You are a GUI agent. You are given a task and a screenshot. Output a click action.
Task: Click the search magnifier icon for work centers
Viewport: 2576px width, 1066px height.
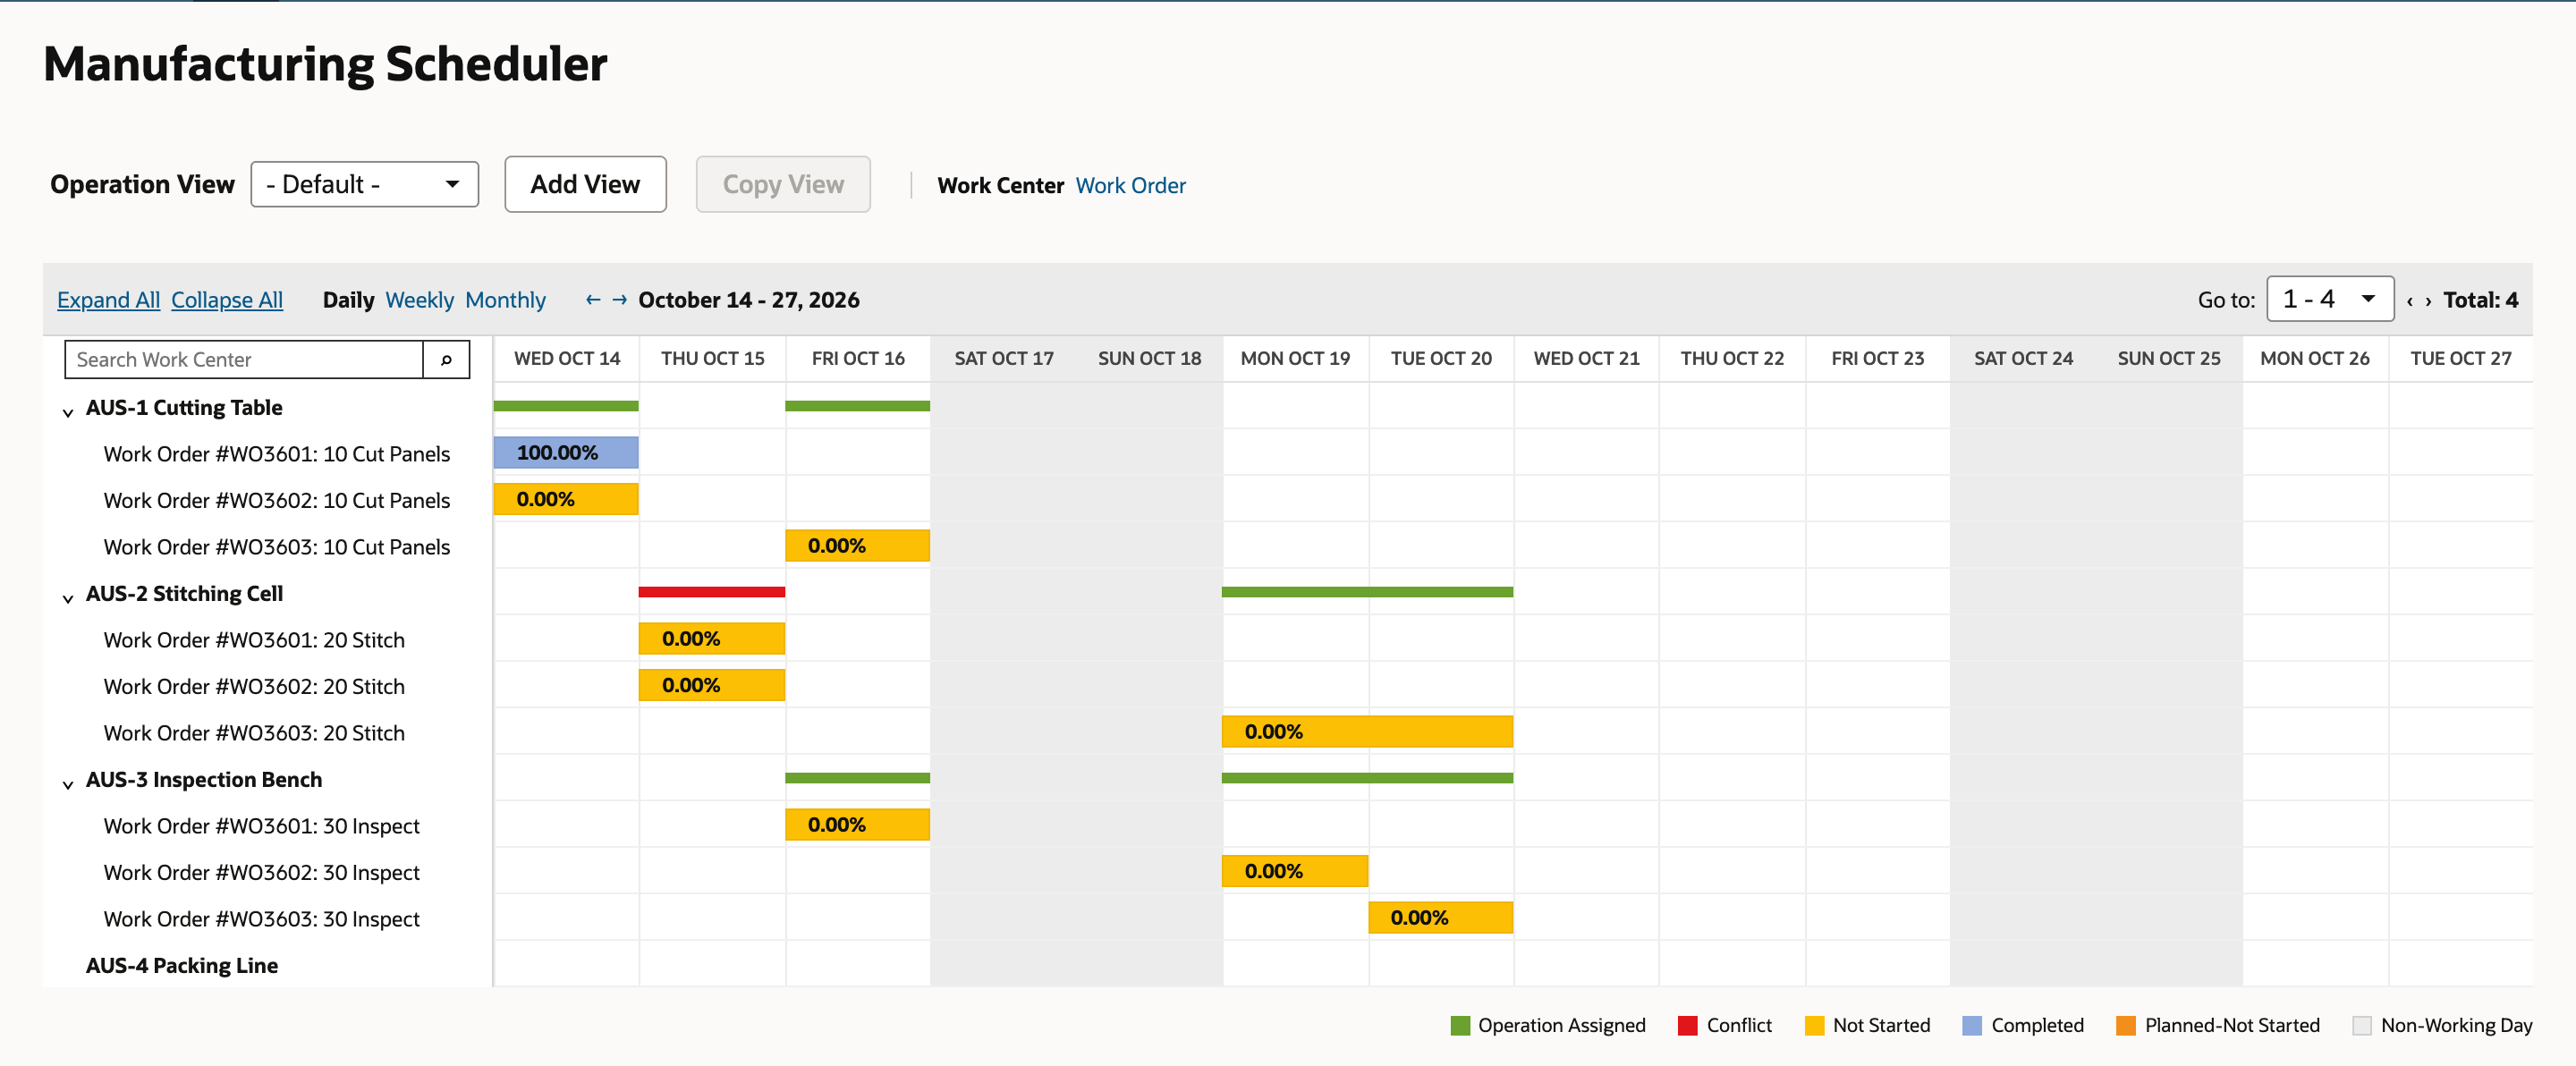click(446, 360)
